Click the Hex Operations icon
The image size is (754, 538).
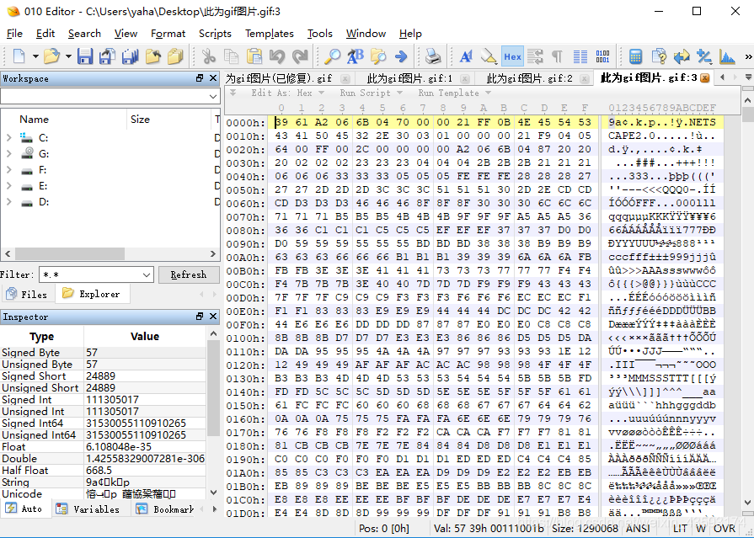click(704, 56)
